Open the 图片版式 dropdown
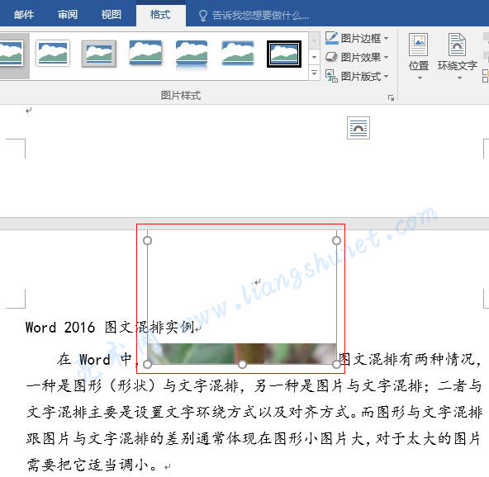Screen dimensions: 489x477 coord(357,76)
